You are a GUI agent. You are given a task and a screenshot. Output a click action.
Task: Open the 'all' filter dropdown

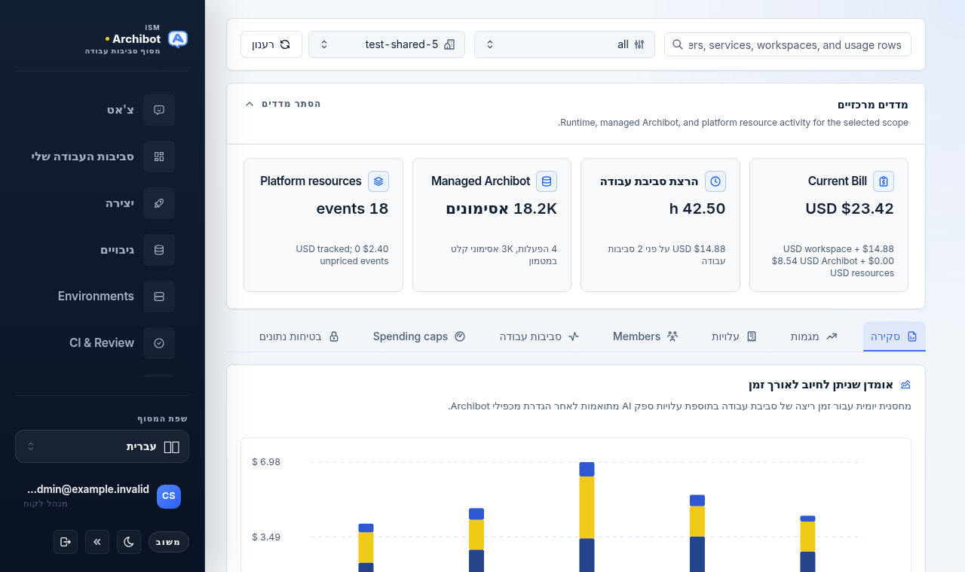(x=565, y=44)
